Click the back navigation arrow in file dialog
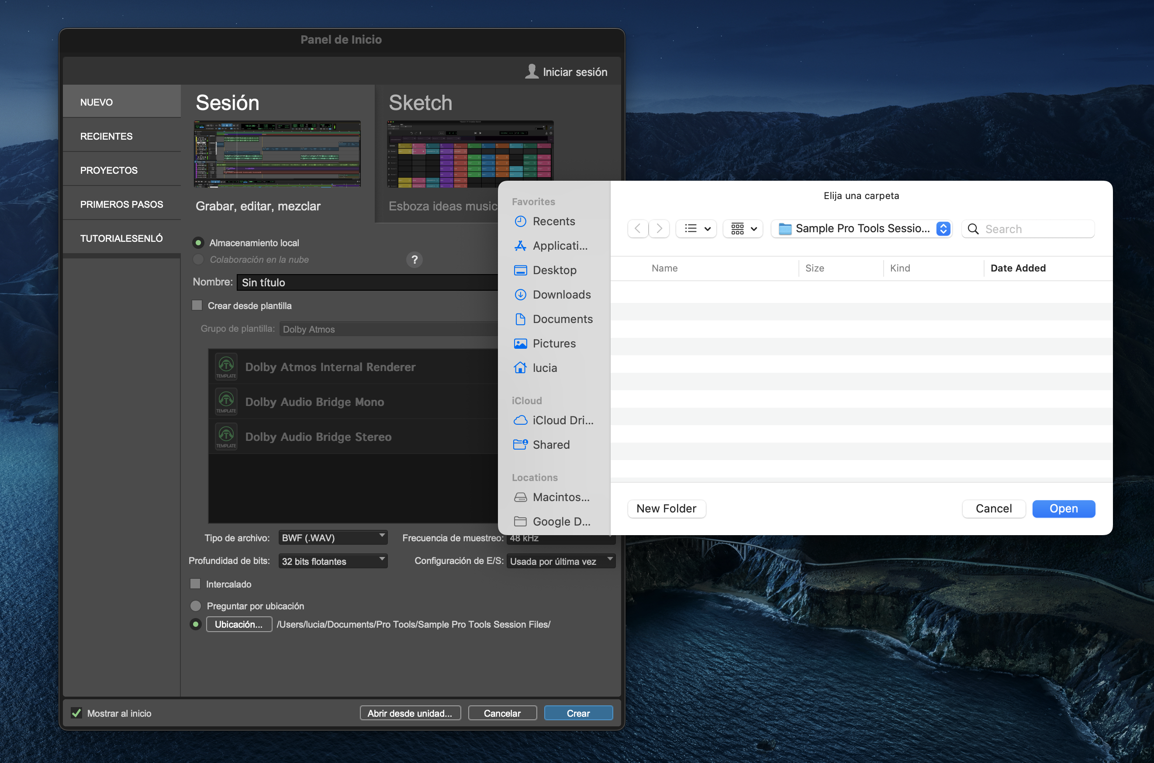Screen dimensions: 1154x763 (637, 229)
